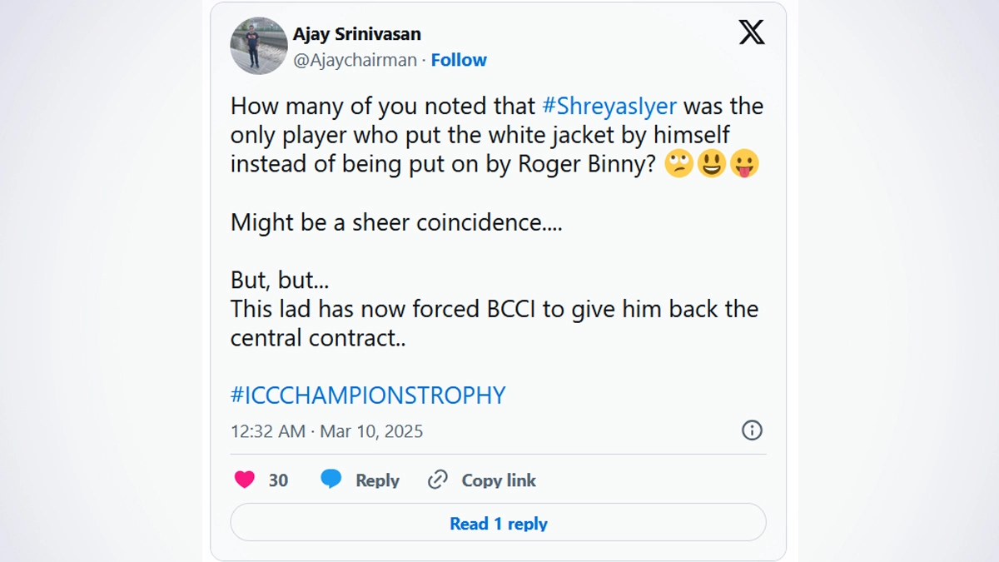The width and height of the screenshot is (999, 562).
Task: Click the Reply text label
Action: [377, 480]
